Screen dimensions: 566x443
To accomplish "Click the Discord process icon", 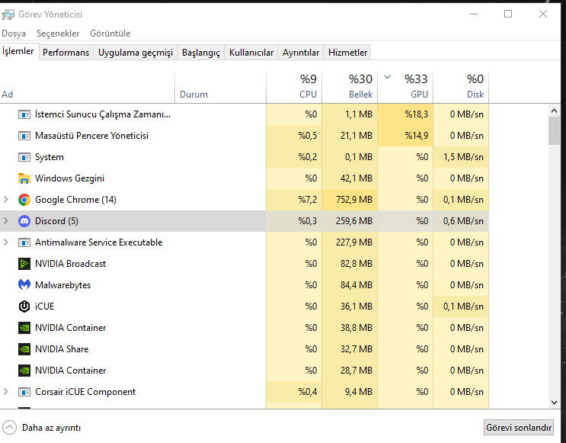I will tap(24, 221).
